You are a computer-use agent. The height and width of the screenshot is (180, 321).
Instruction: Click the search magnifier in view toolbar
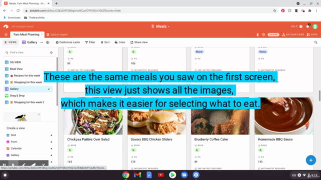coord(316,42)
